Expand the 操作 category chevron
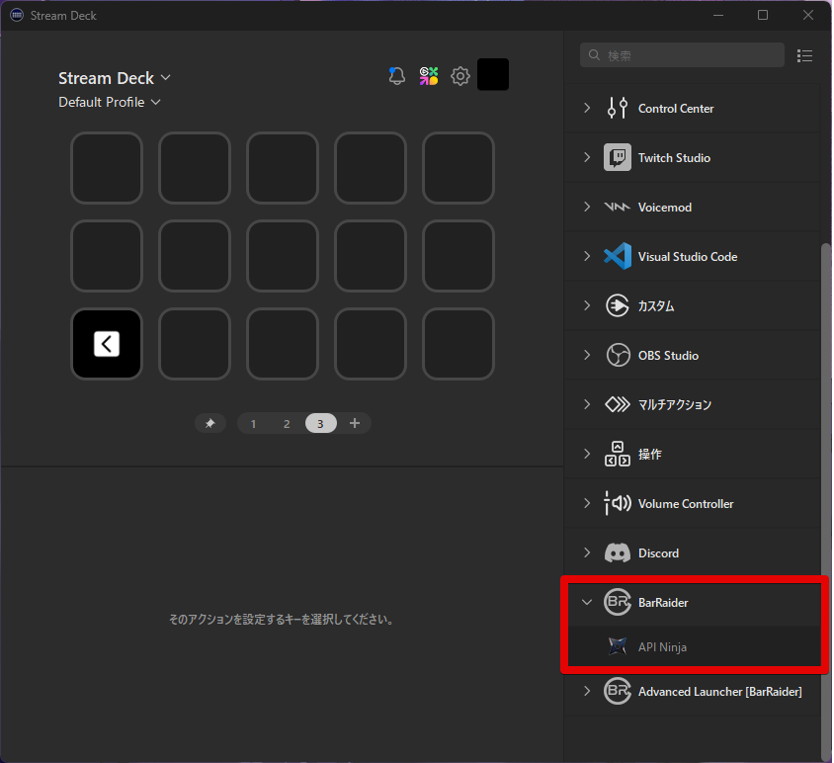The image size is (834, 763). (587, 454)
